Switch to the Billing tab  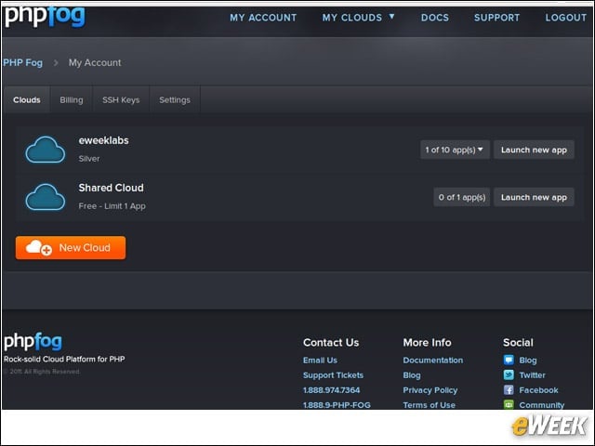pyautogui.click(x=72, y=99)
